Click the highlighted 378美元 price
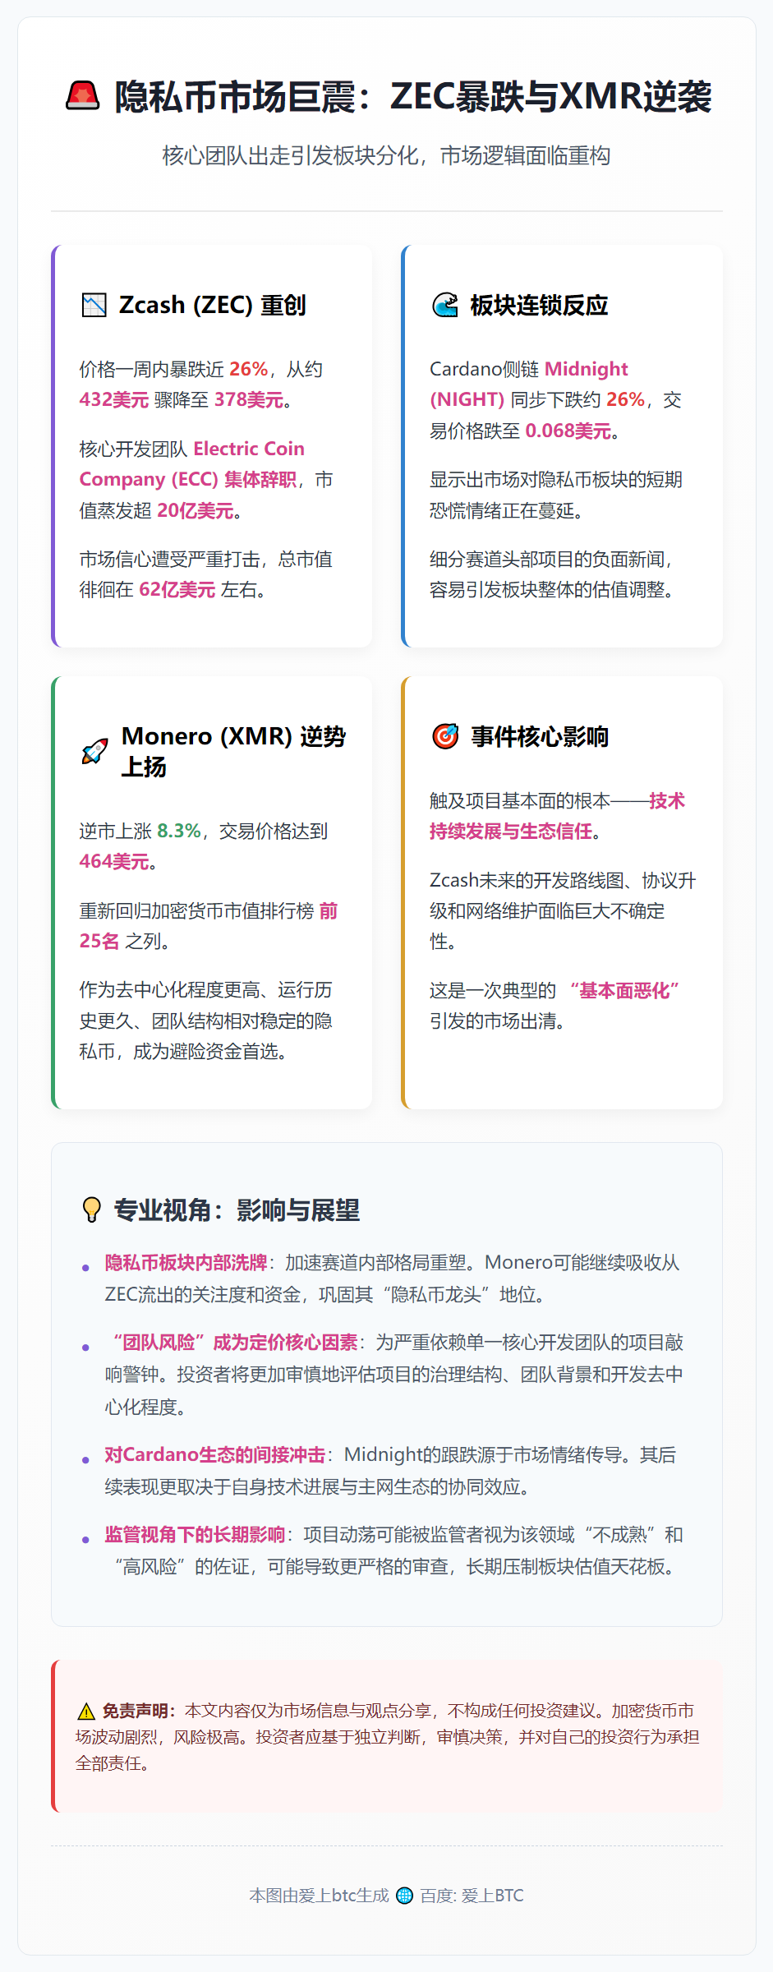Viewport: 773px width, 1972px height. click(x=249, y=400)
